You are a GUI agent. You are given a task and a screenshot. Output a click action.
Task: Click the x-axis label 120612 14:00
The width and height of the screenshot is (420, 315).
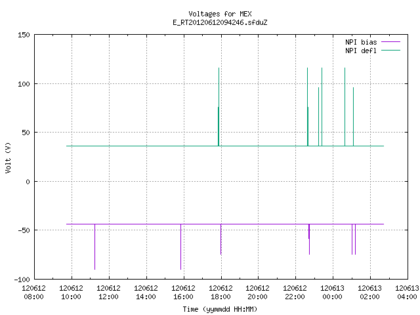tap(146, 293)
